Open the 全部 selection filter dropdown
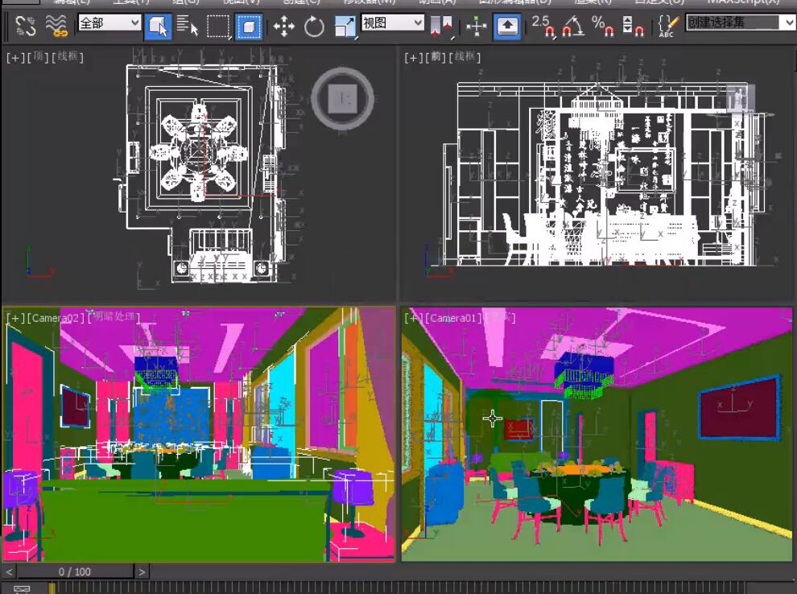Viewport: 797px width, 594px height. point(109,23)
